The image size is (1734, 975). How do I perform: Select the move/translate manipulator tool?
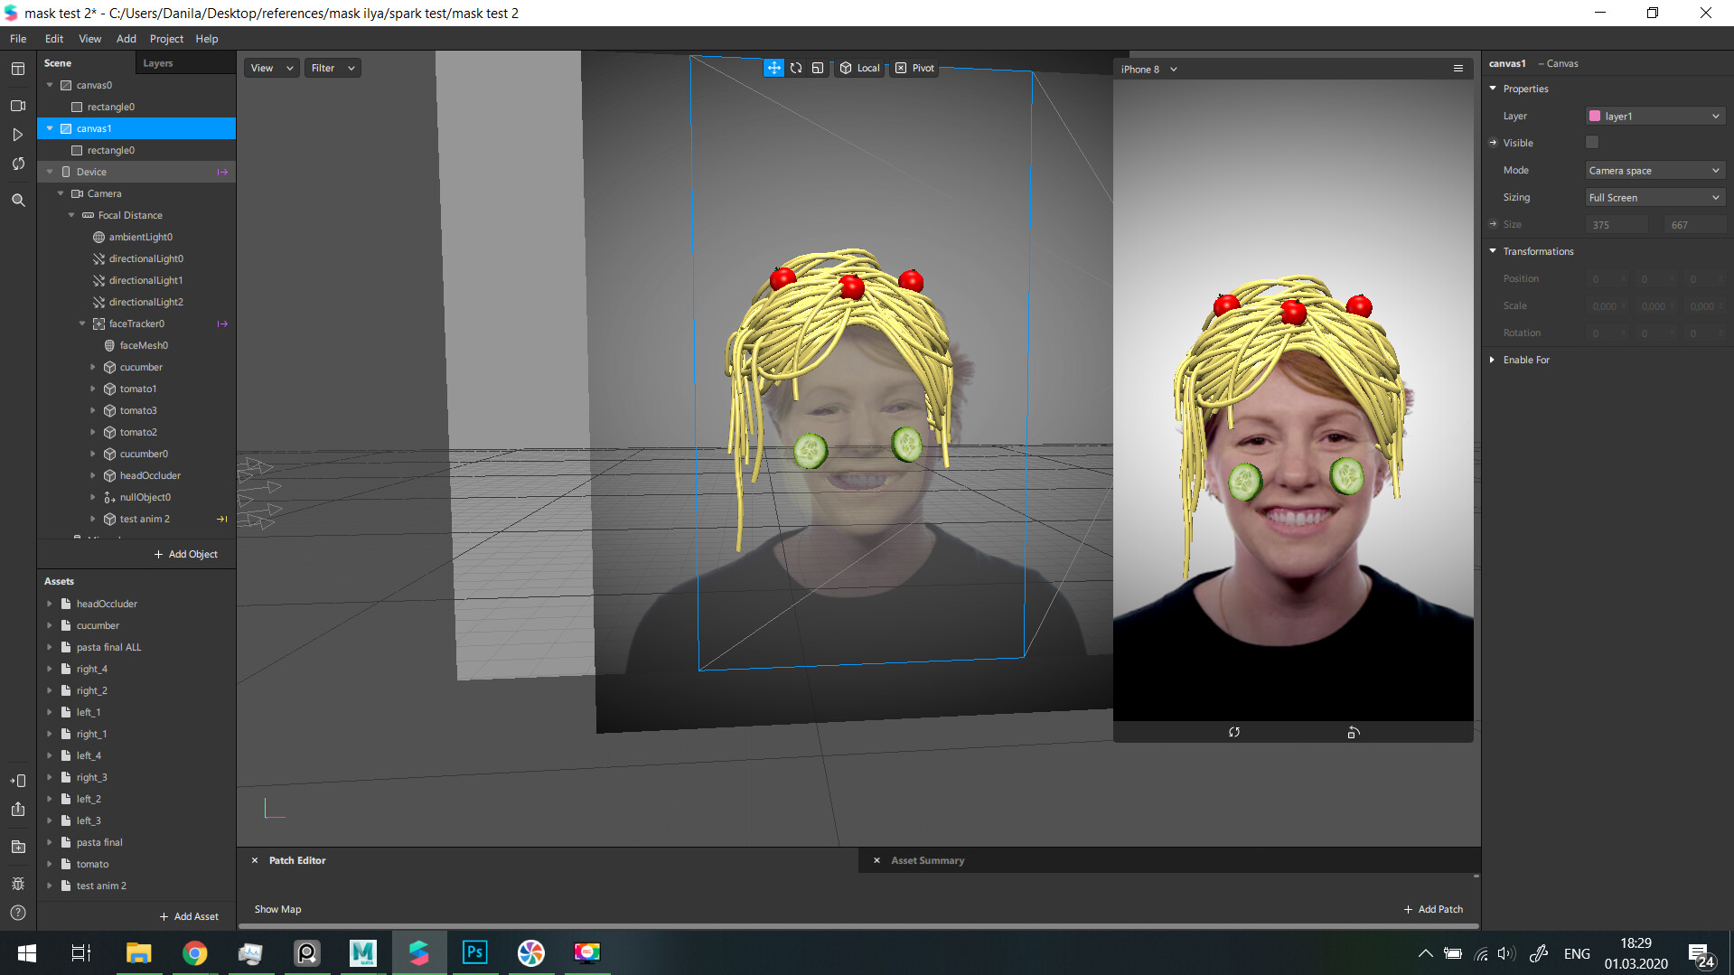pyautogui.click(x=774, y=68)
